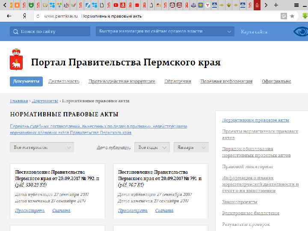Open Yandex home via the Я button
308x231 pixels.
tap(24, 16)
